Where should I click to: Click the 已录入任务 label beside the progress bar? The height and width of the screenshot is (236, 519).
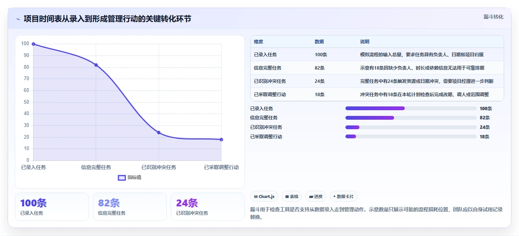click(262, 109)
